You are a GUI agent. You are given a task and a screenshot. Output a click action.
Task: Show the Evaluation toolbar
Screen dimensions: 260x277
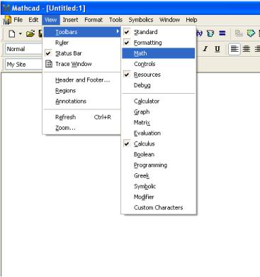coord(159,133)
